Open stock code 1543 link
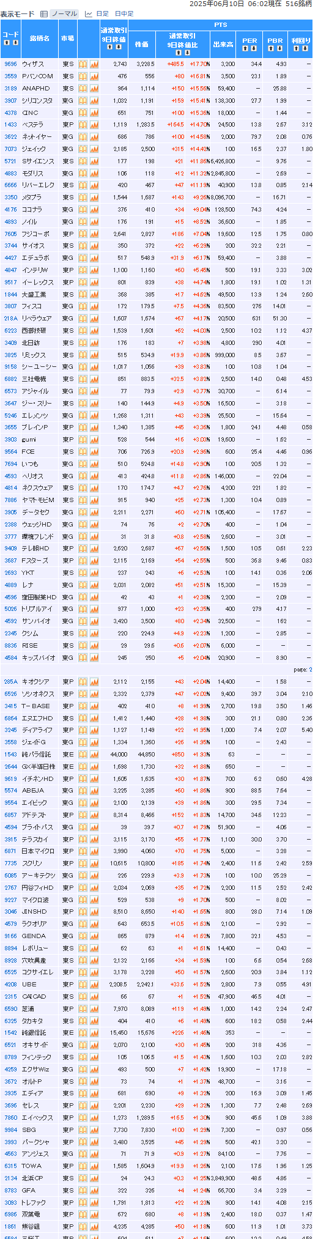Viewport: 318px width, 1239px height. coord(10,755)
